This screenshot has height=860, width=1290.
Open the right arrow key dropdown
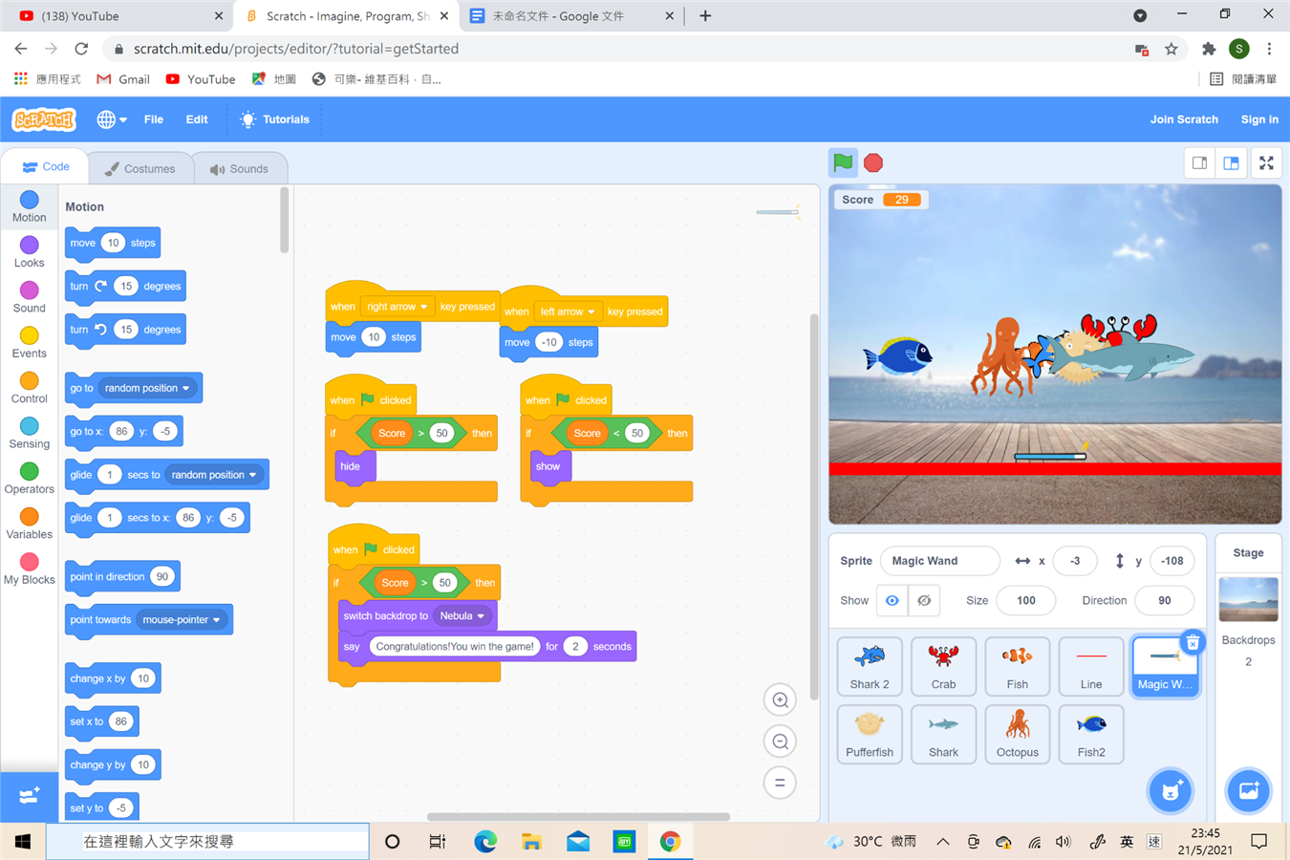point(422,307)
